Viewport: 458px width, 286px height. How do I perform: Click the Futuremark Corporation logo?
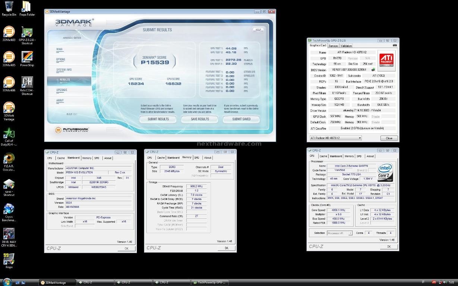tap(72, 130)
